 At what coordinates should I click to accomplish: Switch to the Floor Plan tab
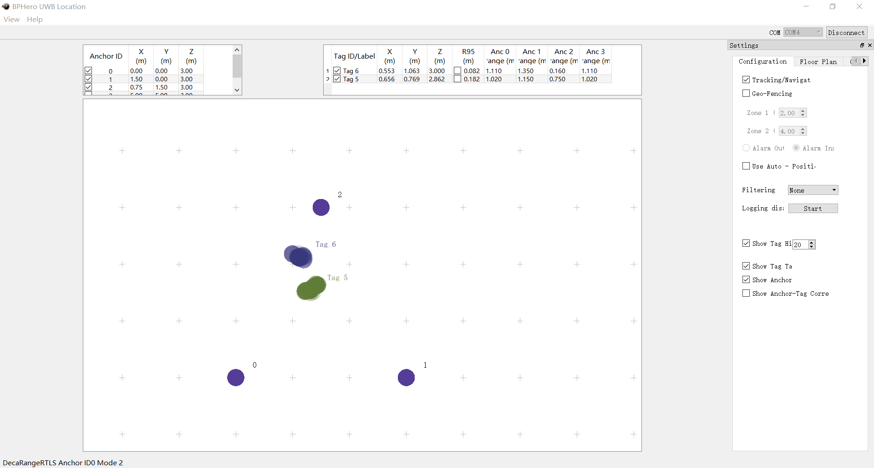[818, 62]
